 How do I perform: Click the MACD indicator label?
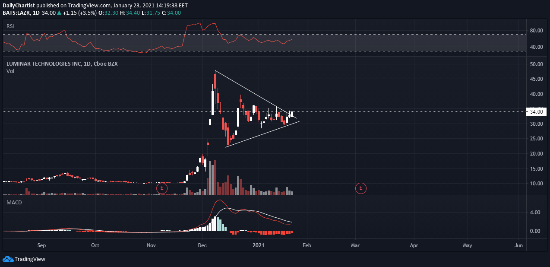coord(14,202)
